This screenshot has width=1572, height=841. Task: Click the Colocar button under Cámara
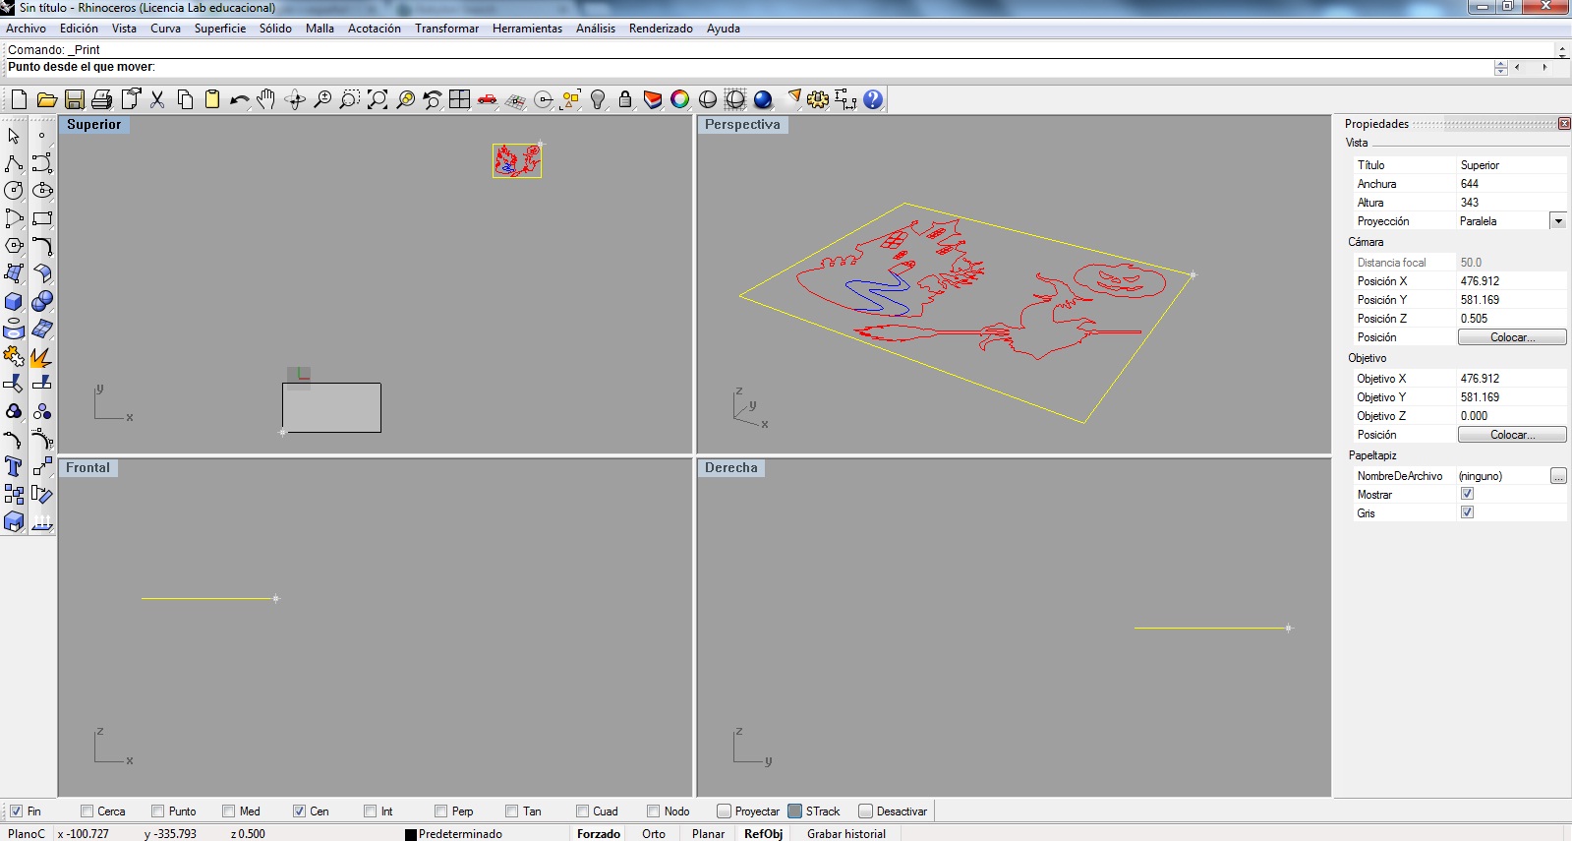[1512, 337]
